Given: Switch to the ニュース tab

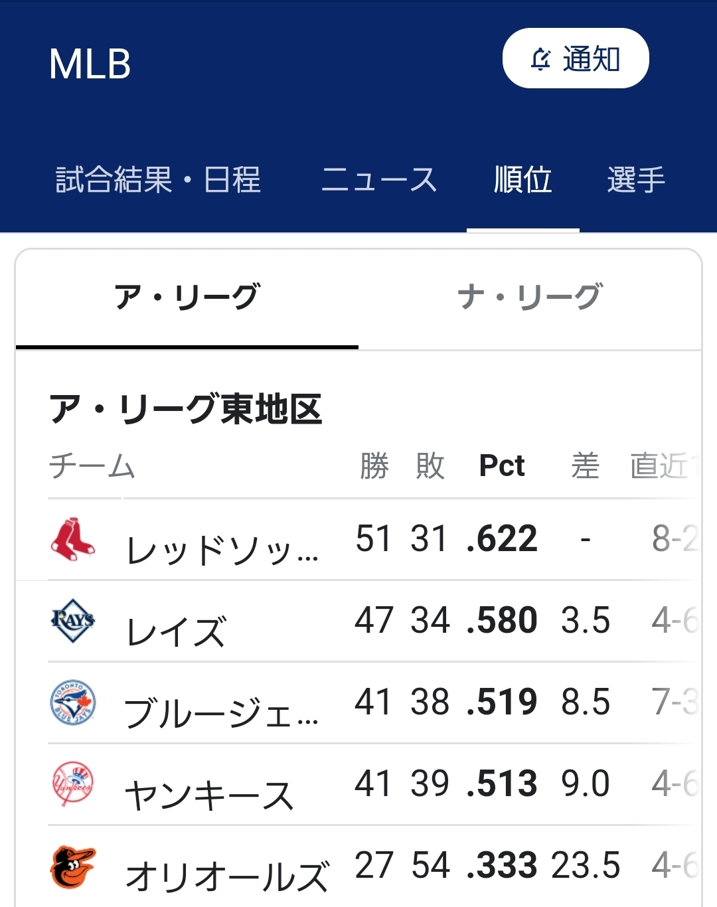Looking at the screenshot, I should [x=379, y=179].
